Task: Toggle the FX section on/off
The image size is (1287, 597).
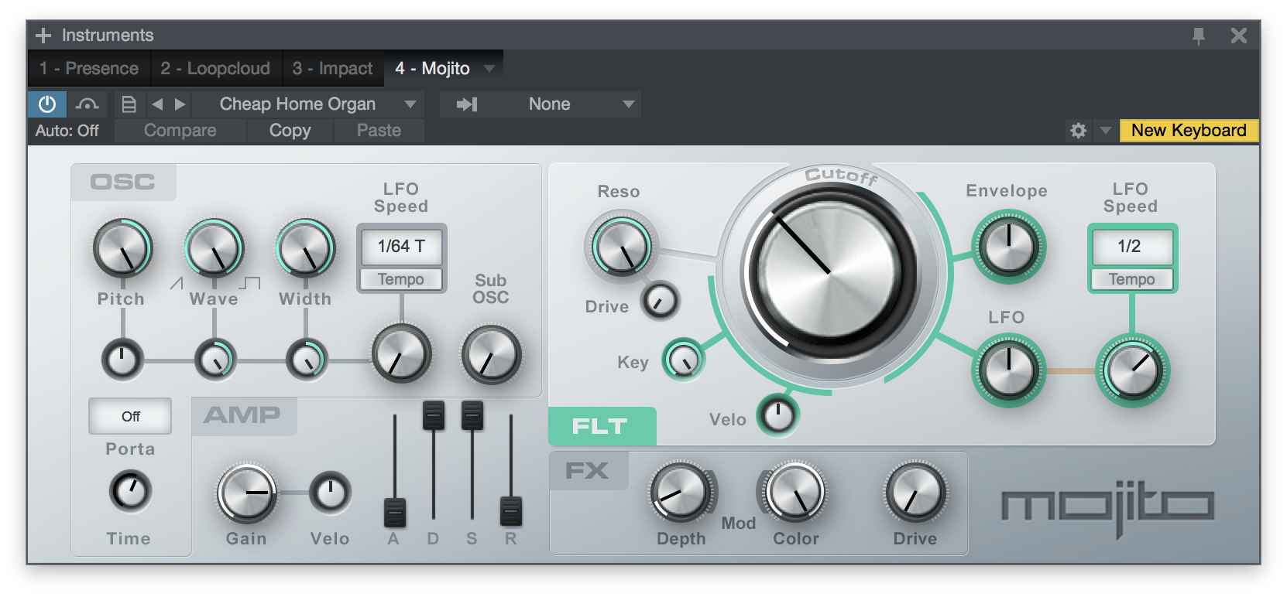Action: pyautogui.click(x=588, y=471)
